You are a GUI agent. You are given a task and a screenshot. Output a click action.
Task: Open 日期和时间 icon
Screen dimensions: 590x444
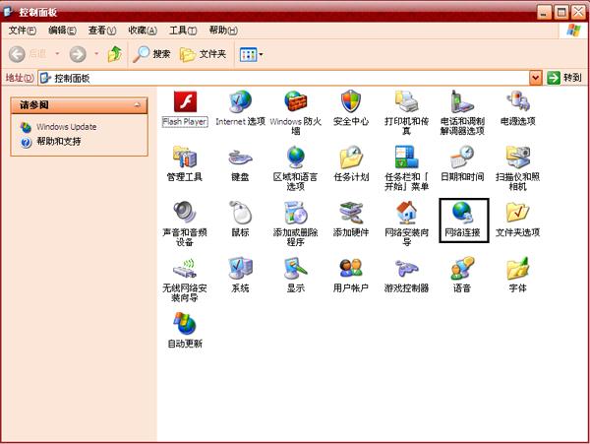tap(461, 158)
